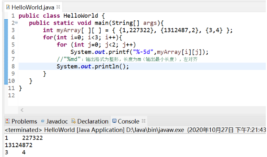The image size is (267, 157).
Task: Switch to the Problems tab
Action: 21,121
